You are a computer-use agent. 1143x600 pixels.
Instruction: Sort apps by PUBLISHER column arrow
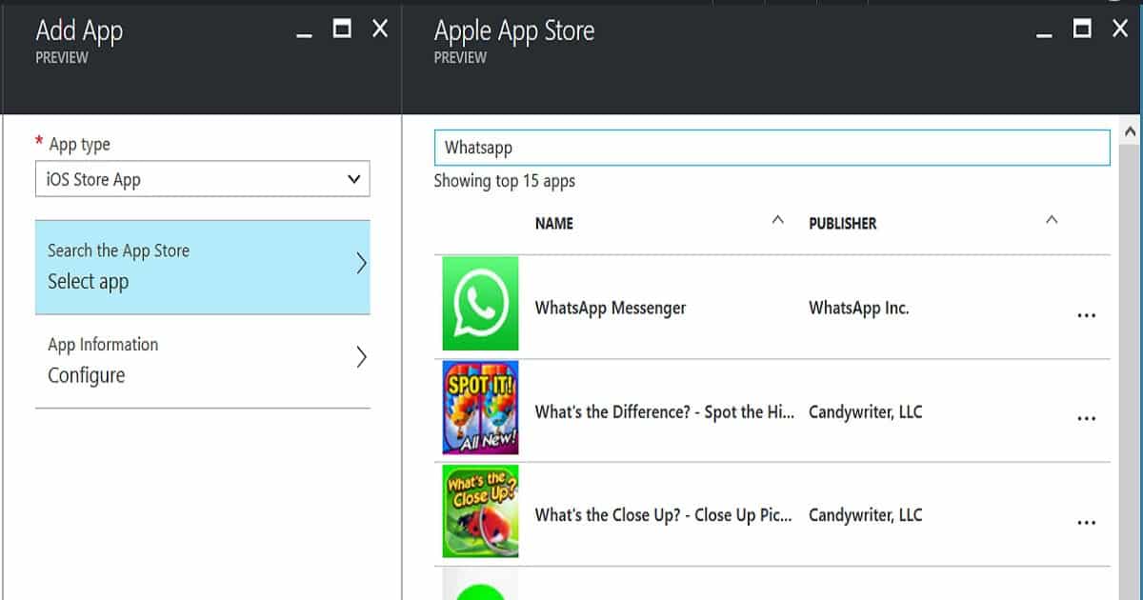coord(1052,220)
